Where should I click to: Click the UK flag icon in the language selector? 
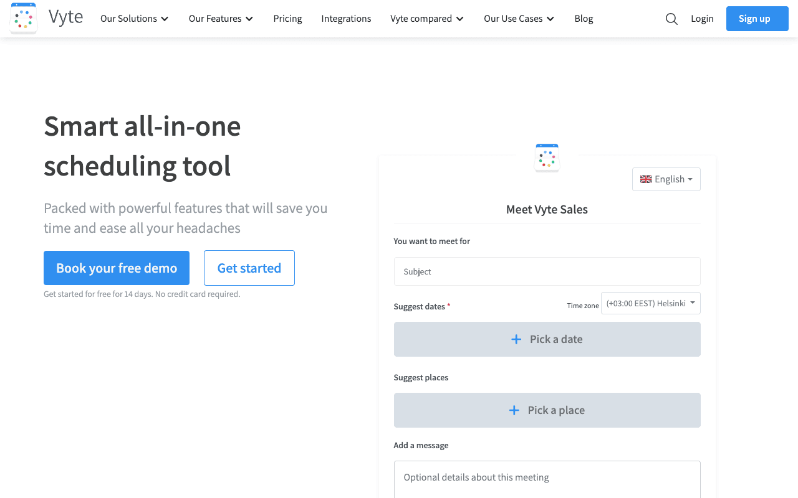(x=646, y=179)
